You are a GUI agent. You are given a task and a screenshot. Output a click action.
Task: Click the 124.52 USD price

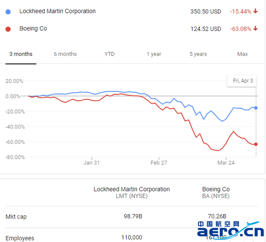click(206, 29)
